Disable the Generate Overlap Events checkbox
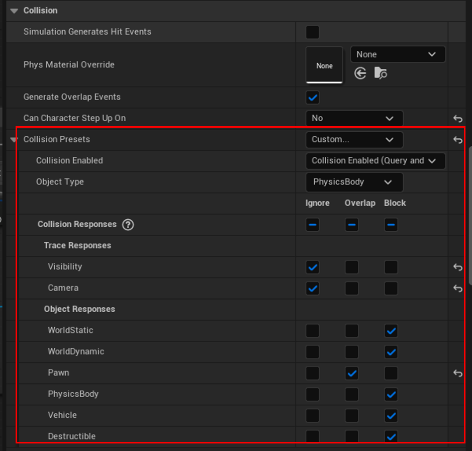Image resolution: width=472 pixels, height=451 pixels. coord(313,97)
